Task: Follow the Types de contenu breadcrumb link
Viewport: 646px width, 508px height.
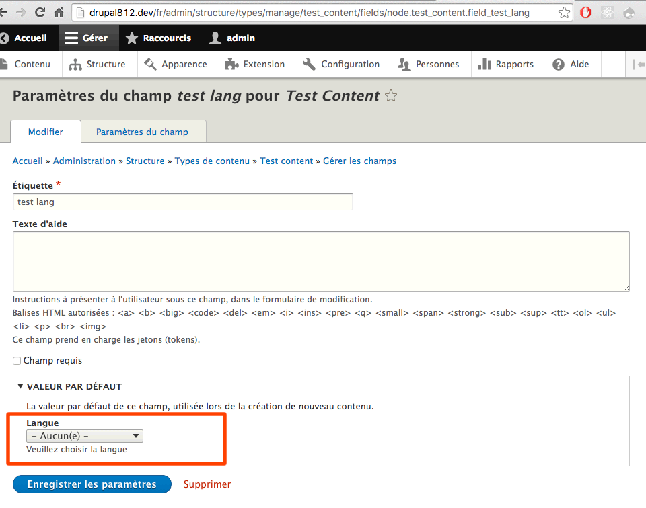Action: (212, 161)
